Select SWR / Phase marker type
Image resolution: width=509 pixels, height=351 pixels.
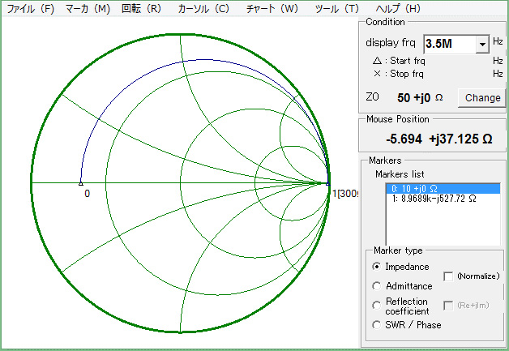[377, 325]
